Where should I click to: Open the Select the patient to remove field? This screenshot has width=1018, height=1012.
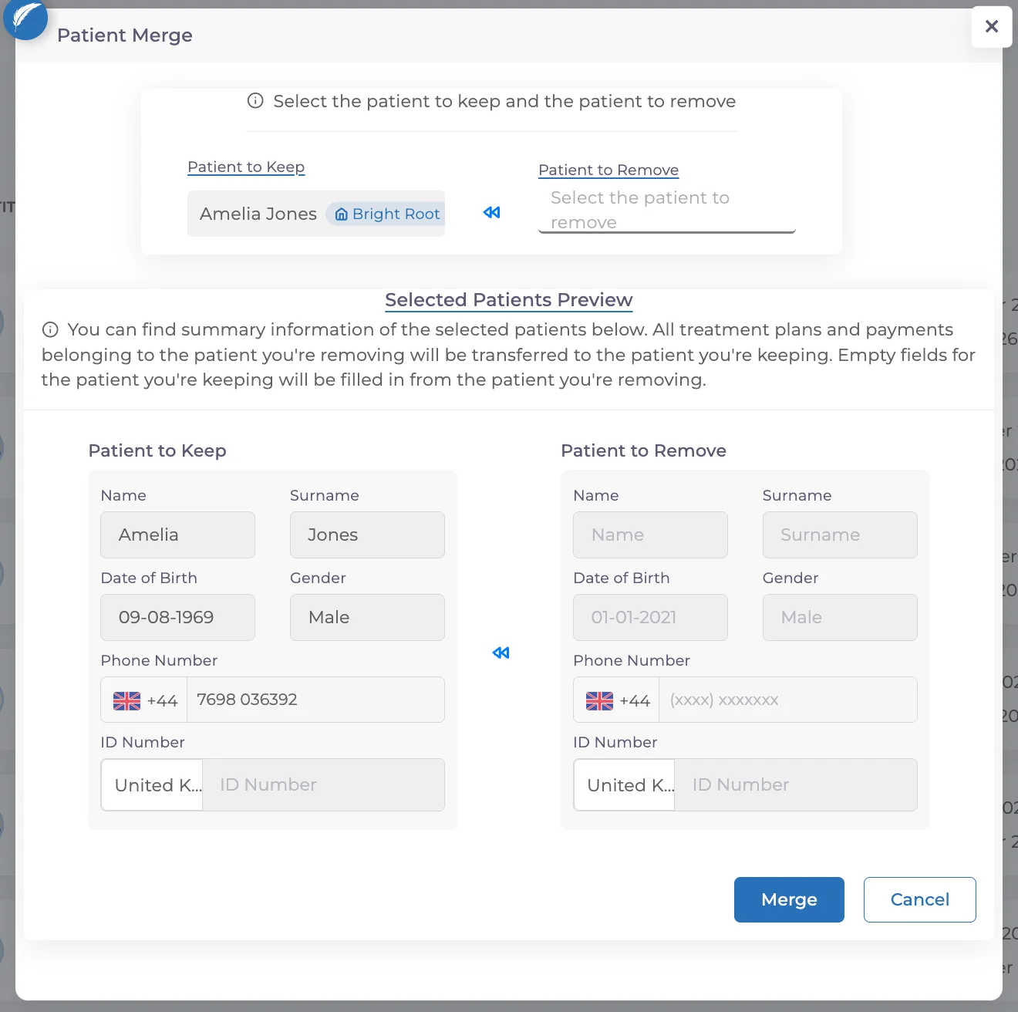[667, 210]
